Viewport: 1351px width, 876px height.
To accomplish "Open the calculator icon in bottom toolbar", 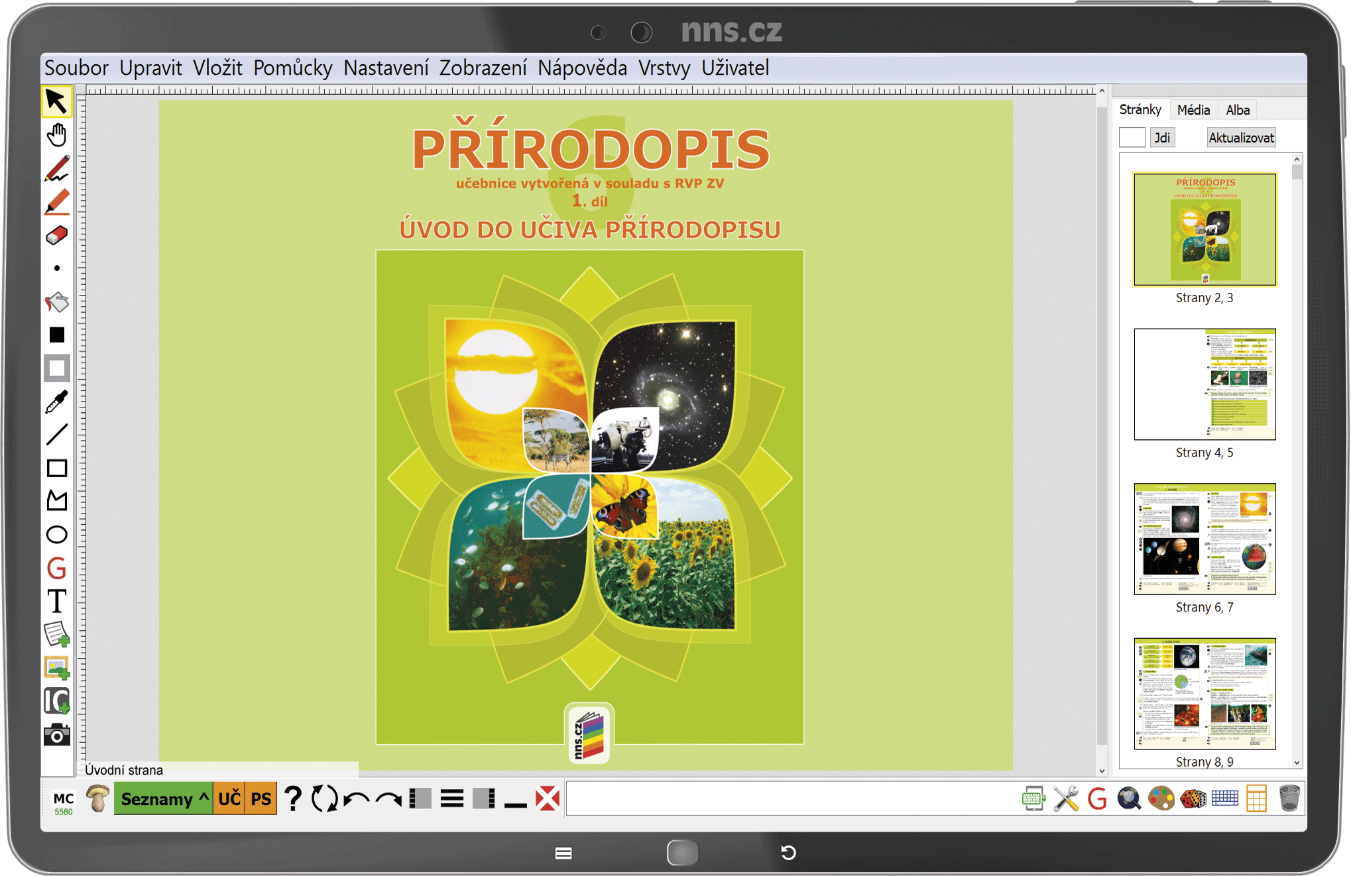I will coord(1256,798).
